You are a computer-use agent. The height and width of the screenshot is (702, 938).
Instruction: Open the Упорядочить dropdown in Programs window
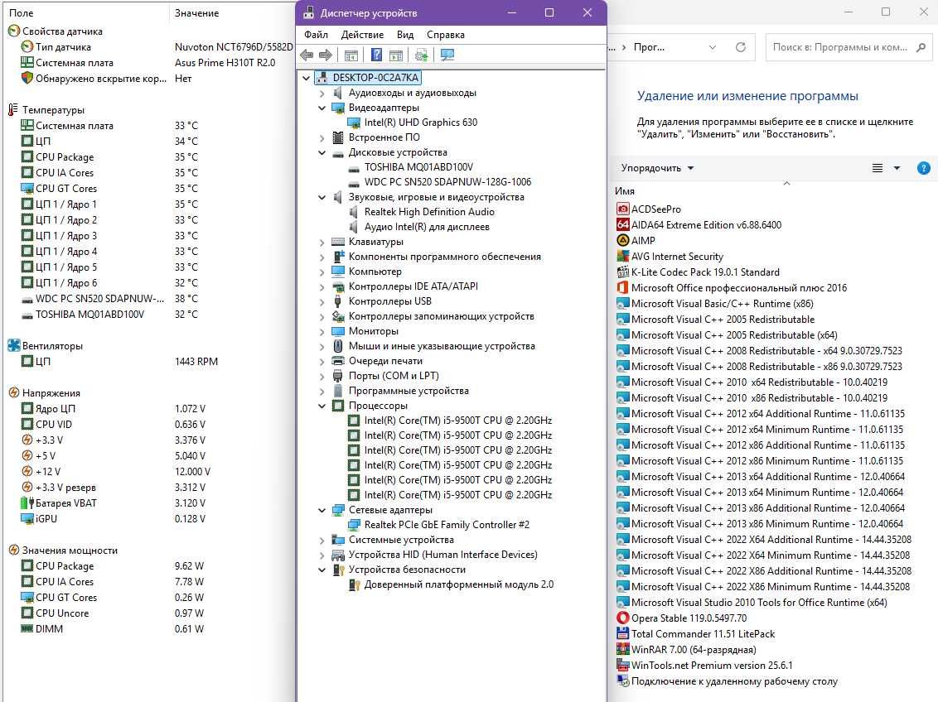point(657,169)
